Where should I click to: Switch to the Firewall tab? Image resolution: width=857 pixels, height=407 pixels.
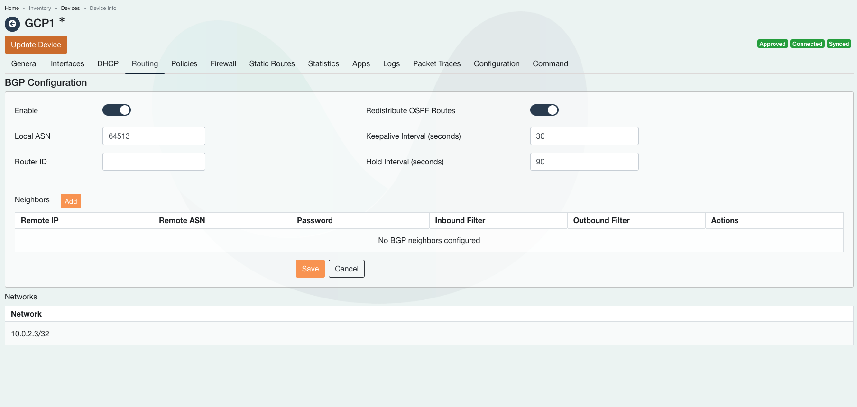[223, 63]
